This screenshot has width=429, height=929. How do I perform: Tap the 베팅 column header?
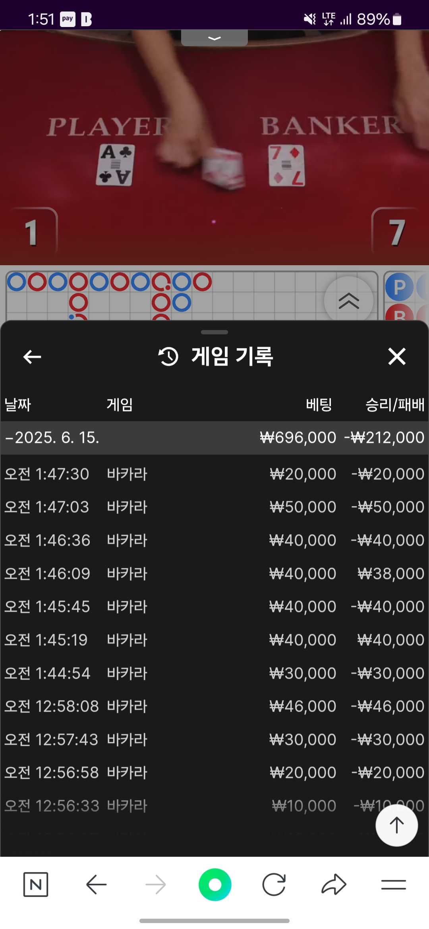tap(319, 405)
